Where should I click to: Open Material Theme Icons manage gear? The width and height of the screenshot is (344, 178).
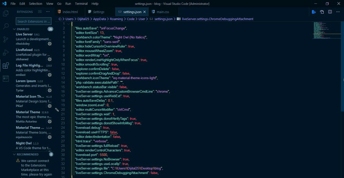click(50, 137)
